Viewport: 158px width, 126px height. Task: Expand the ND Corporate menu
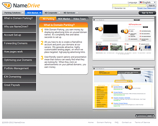coord(52,13)
